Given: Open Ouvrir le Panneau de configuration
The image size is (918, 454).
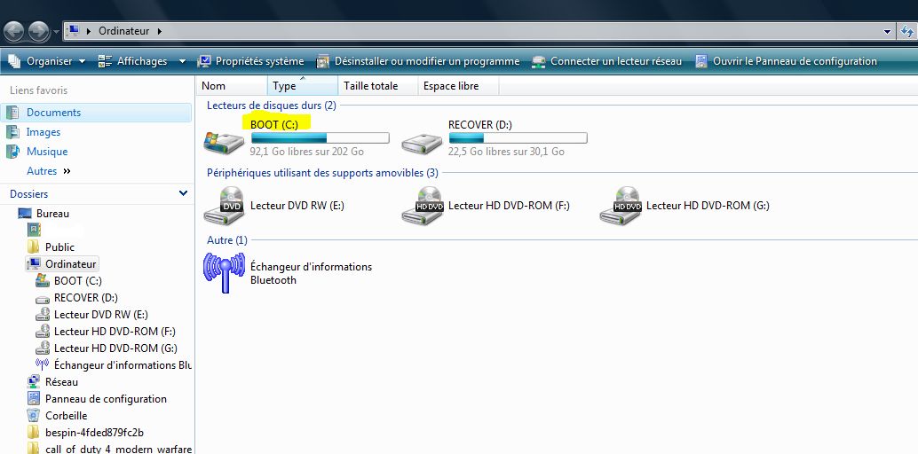Looking at the screenshot, I should (786, 61).
